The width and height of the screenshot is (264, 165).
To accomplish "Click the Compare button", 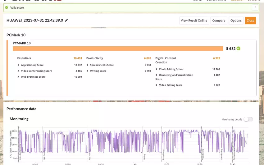I will click(219, 21).
